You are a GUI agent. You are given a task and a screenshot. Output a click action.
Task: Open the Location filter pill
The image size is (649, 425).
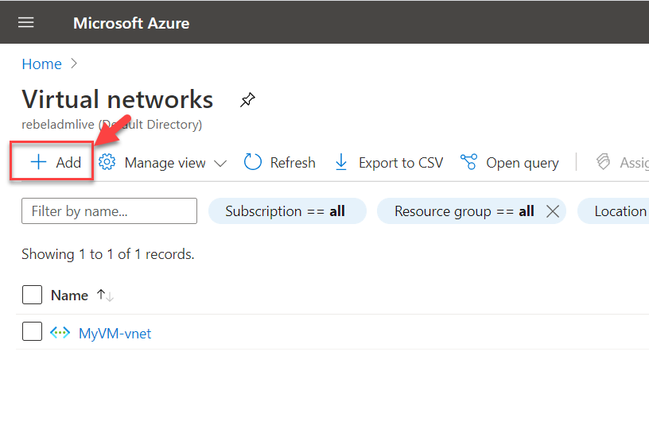point(613,211)
